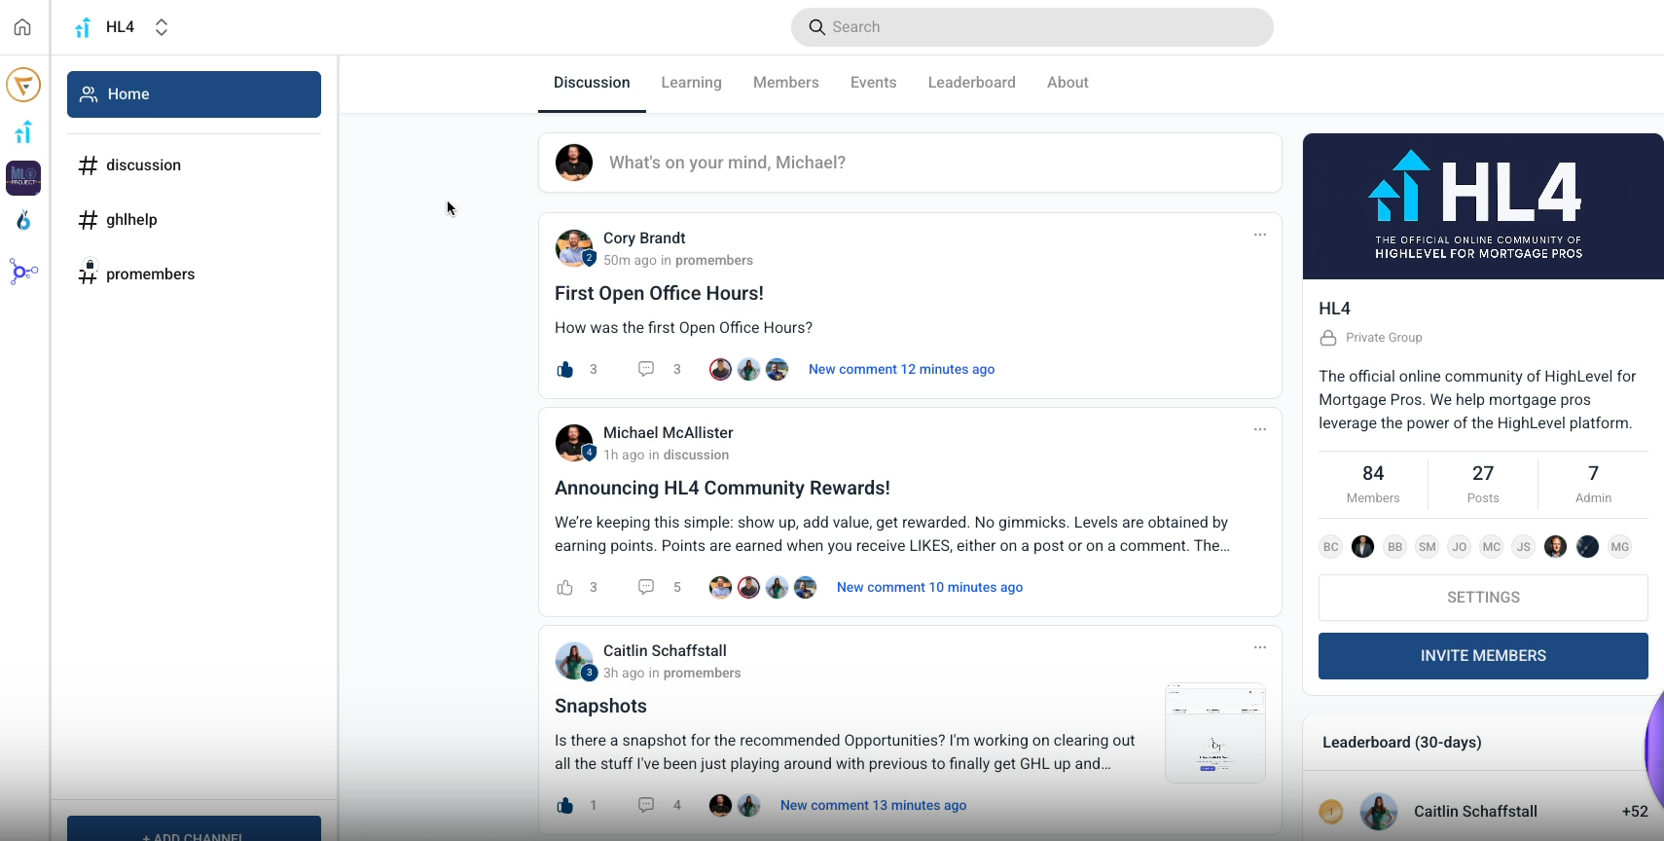This screenshot has width=1664, height=841.
Task: Open the orange funnel community icon
Action: [23, 85]
